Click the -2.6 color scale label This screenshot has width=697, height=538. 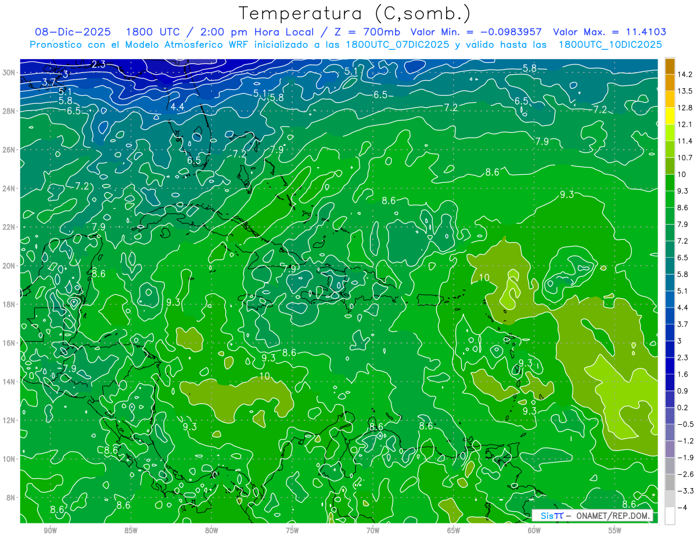[685, 474]
